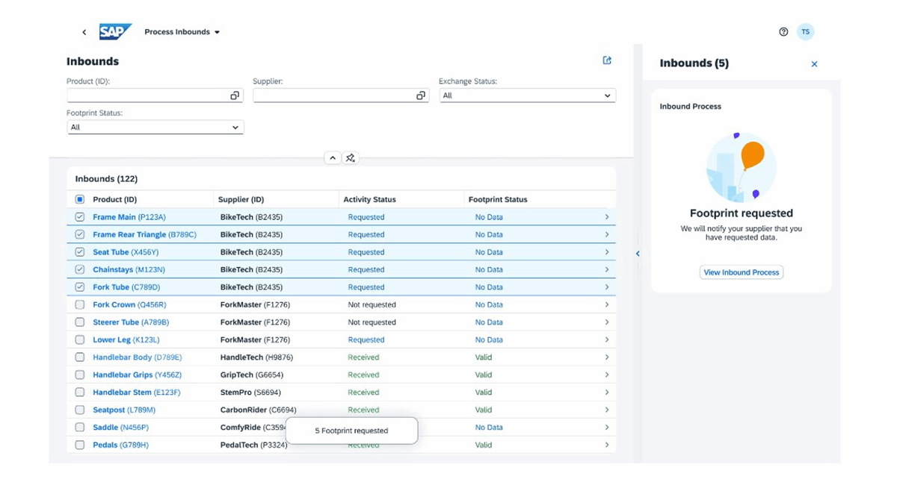
Task: Click the View Inbound Process button
Action: [742, 272]
